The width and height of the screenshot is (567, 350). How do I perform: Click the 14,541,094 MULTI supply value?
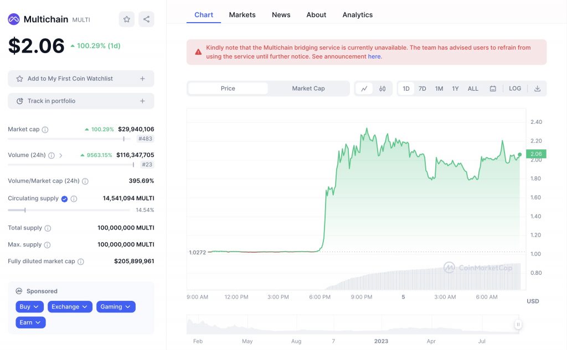click(128, 198)
